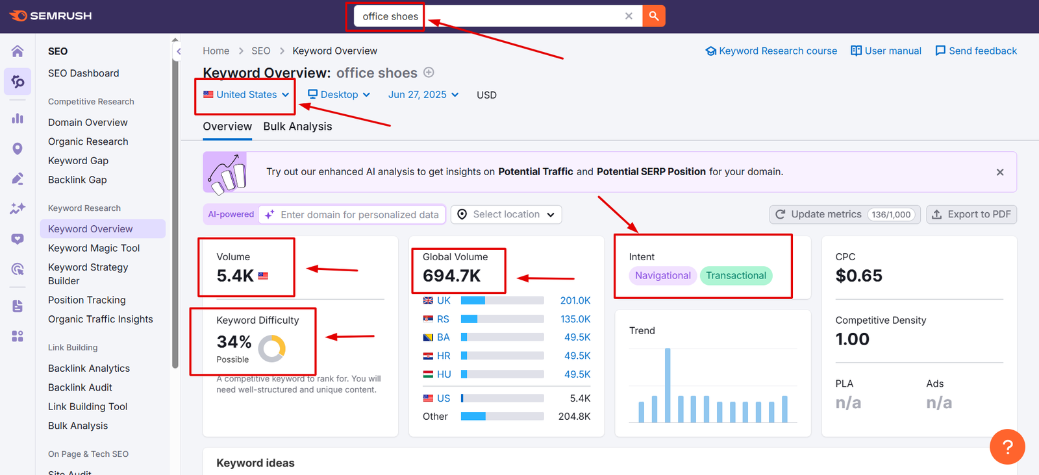The height and width of the screenshot is (475, 1039).
Task: Click the Home breadcrumb
Action: (x=216, y=51)
